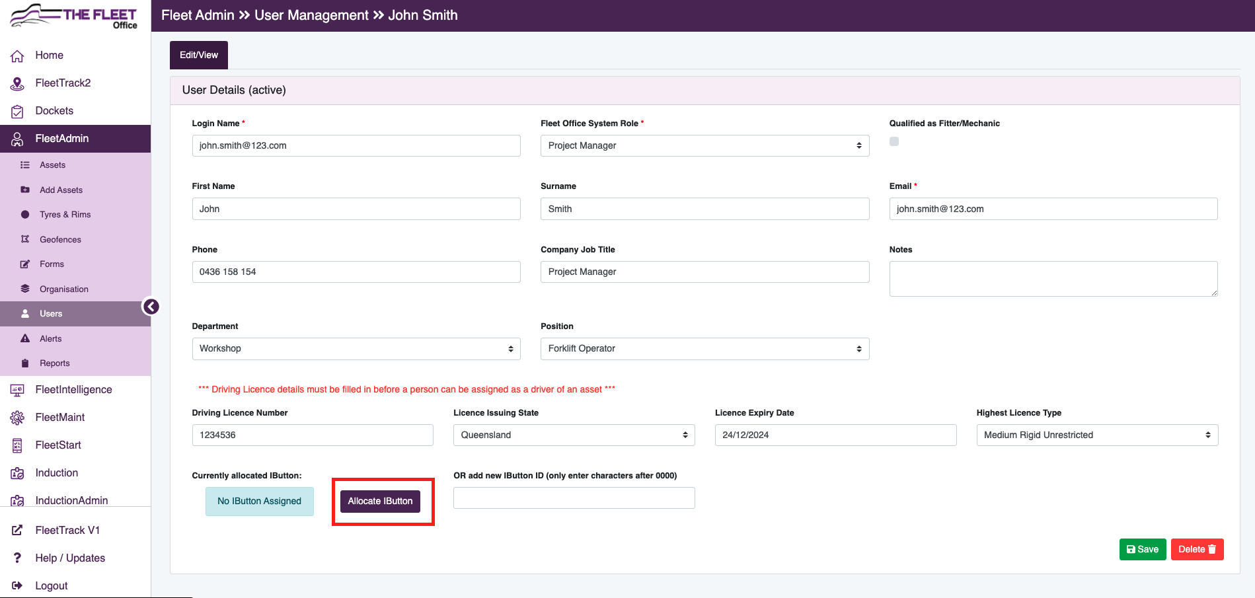Click The Fleet Office logo
1255x598 pixels.
[74, 17]
